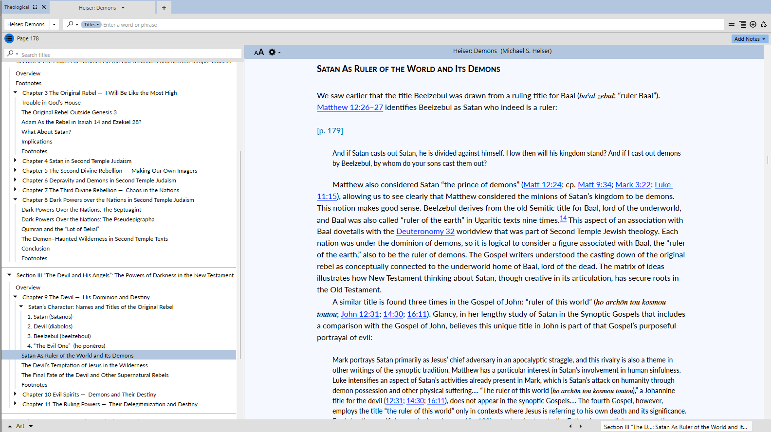This screenshot has width=771, height=432.
Task: Click the recycle arrows icon in toolbar
Action: click(764, 24)
